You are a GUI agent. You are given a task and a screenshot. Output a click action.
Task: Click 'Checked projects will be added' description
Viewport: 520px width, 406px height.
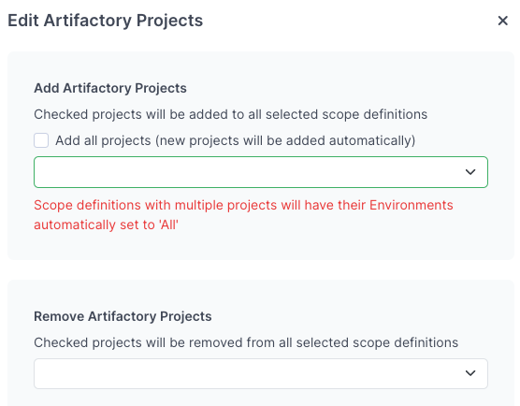[230, 114]
